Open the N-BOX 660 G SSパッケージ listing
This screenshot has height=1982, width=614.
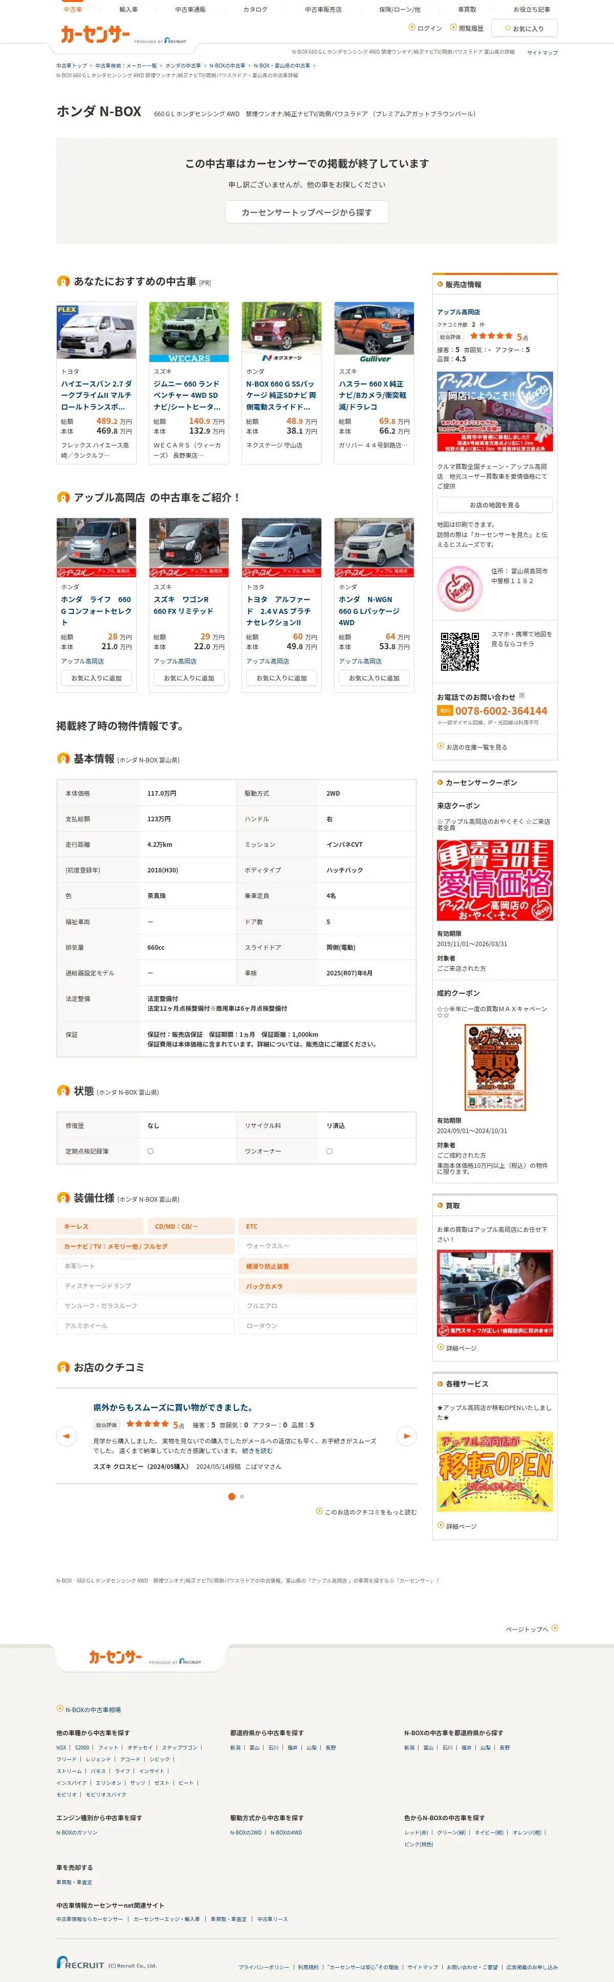(x=281, y=395)
